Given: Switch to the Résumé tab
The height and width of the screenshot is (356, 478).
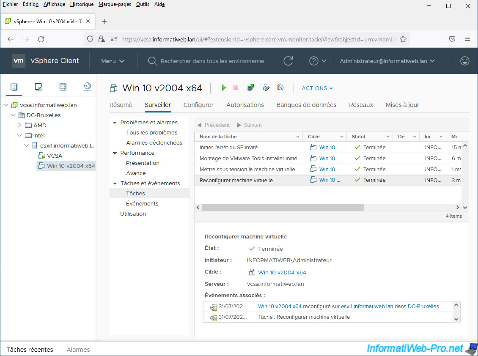Looking at the screenshot, I should click(121, 105).
